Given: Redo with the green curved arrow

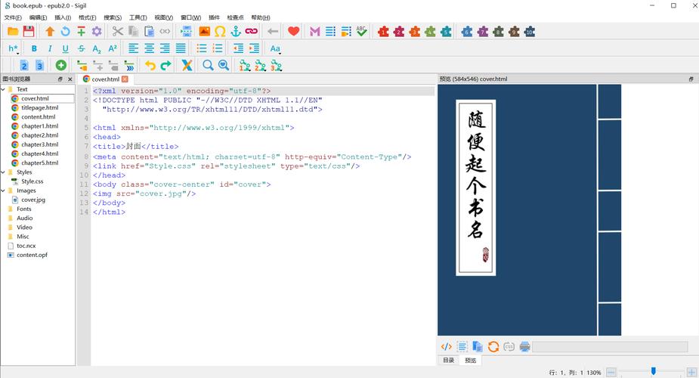Looking at the screenshot, I should click(165, 66).
